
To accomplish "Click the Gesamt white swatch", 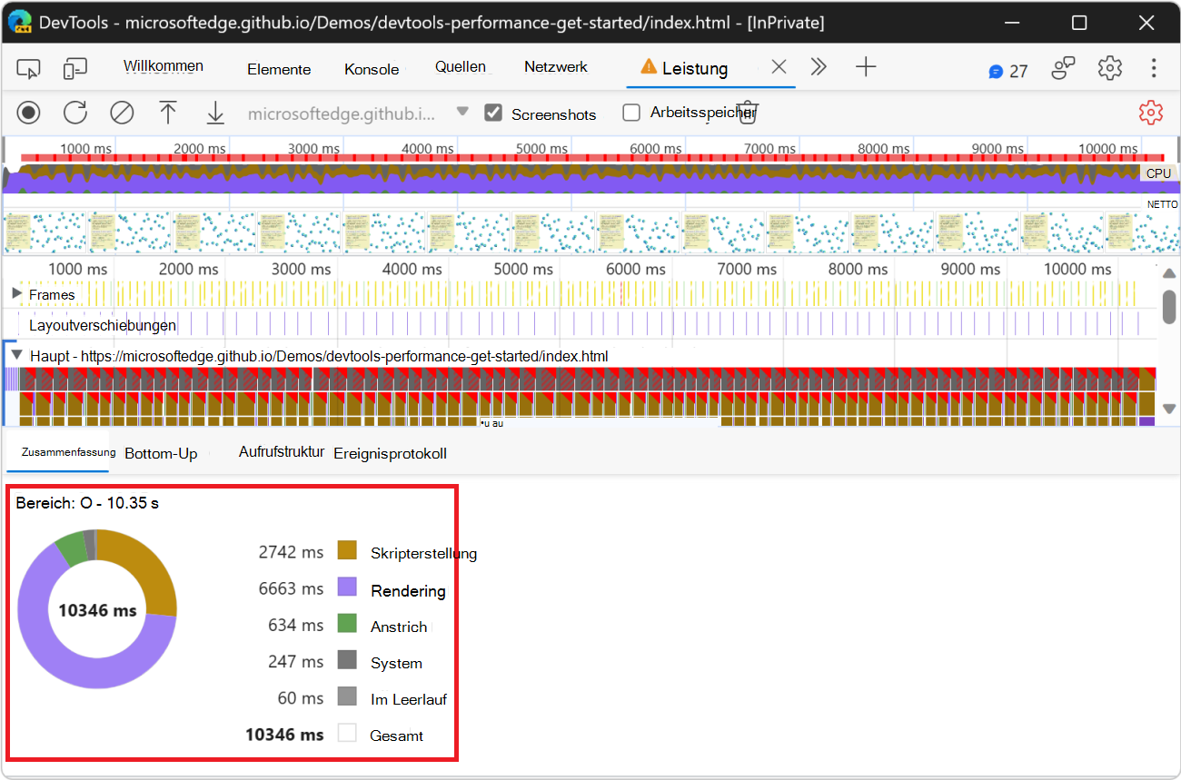I will coord(347,733).
